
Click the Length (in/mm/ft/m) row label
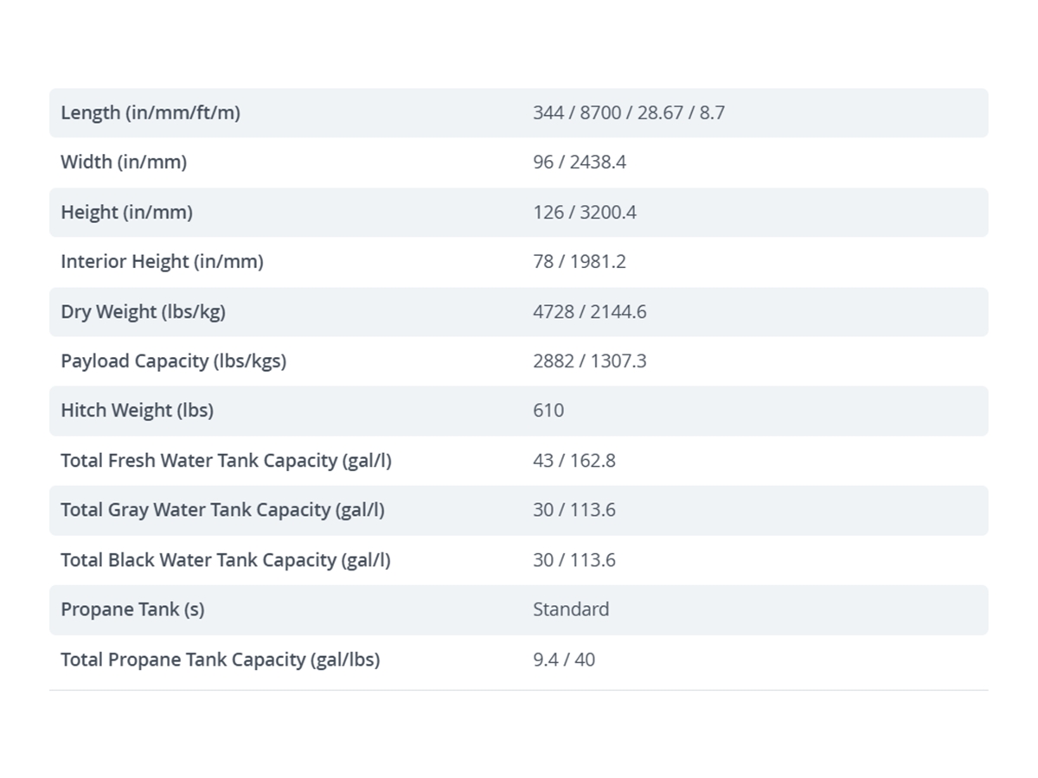(x=151, y=112)
